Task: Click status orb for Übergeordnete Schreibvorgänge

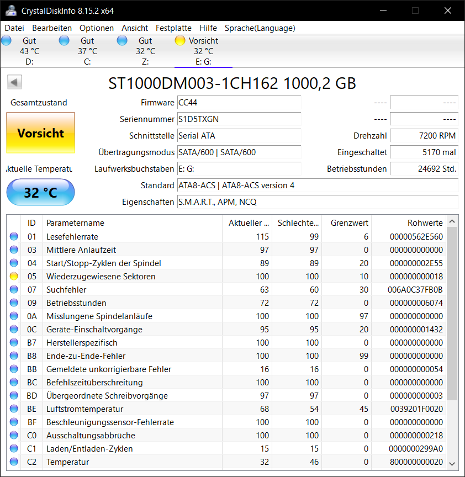Action: (14, 395)
